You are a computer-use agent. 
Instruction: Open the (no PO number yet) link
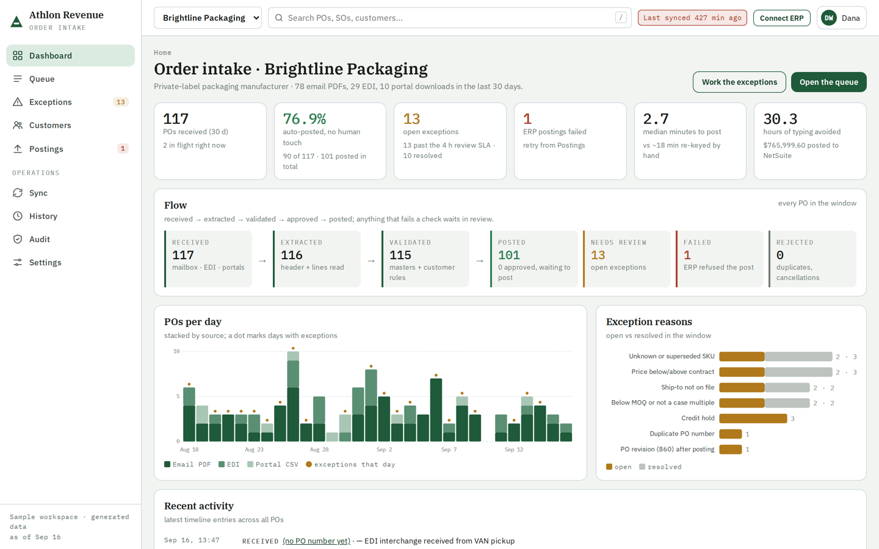pyautogui.click(x=316, y=540)
